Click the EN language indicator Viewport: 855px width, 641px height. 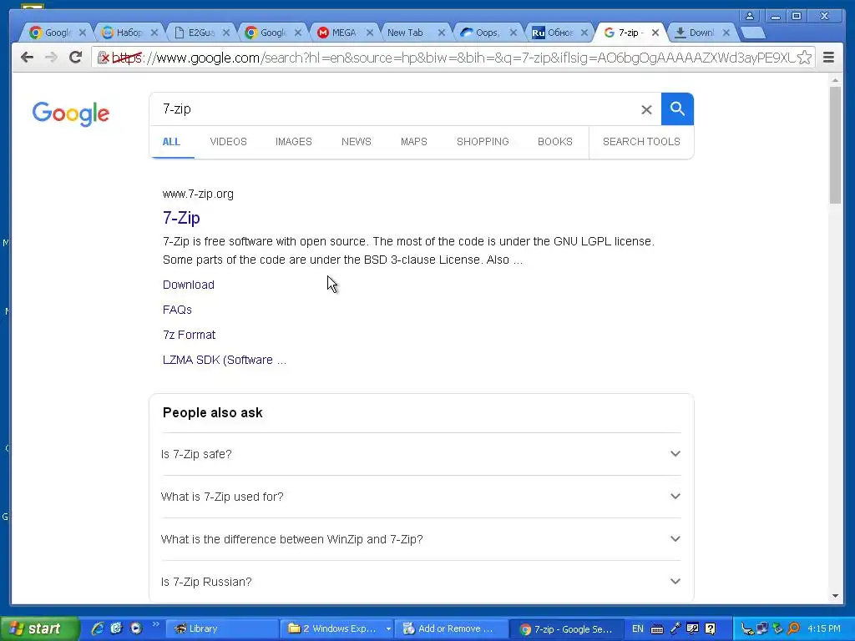[637, 628]
